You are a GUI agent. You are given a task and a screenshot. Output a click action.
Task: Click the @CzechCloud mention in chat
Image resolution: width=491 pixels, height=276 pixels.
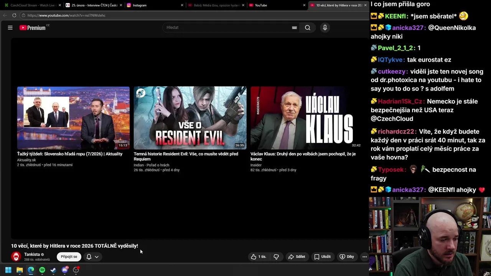pyautogui.click(x=392, y=119)
